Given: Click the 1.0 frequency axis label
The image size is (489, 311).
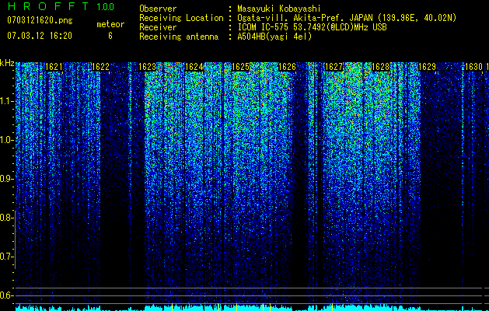Looking at the screenshot, I should tap(5, 140).
